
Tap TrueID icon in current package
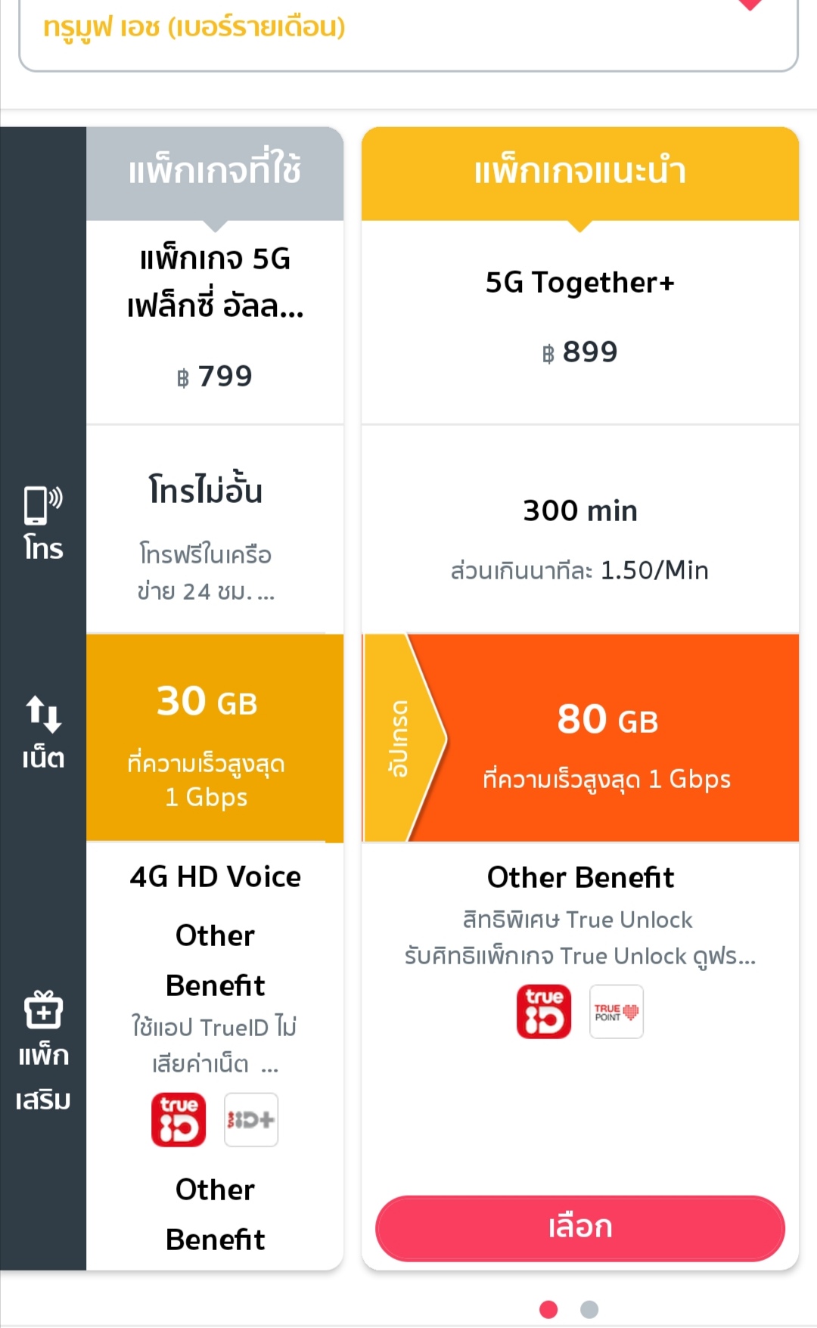[179, 1119]
